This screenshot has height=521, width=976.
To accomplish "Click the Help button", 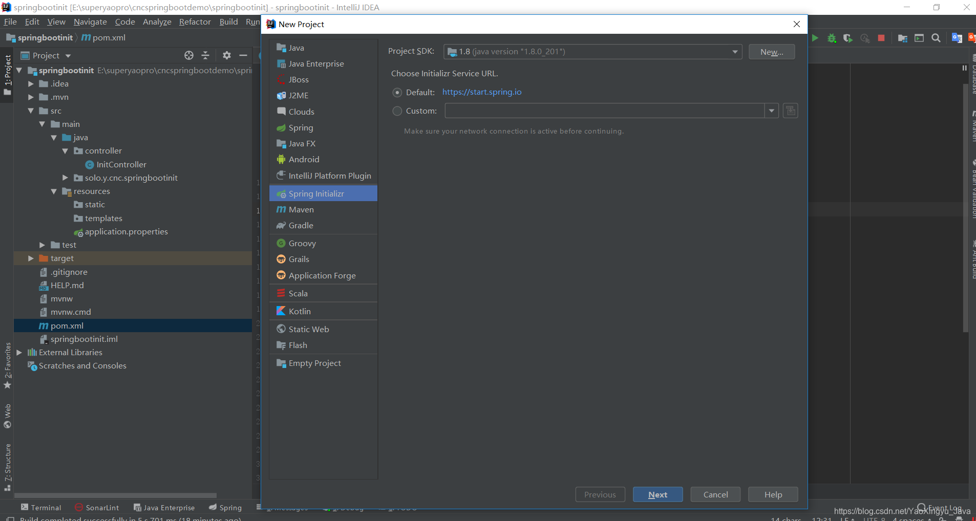I will 773,494.
